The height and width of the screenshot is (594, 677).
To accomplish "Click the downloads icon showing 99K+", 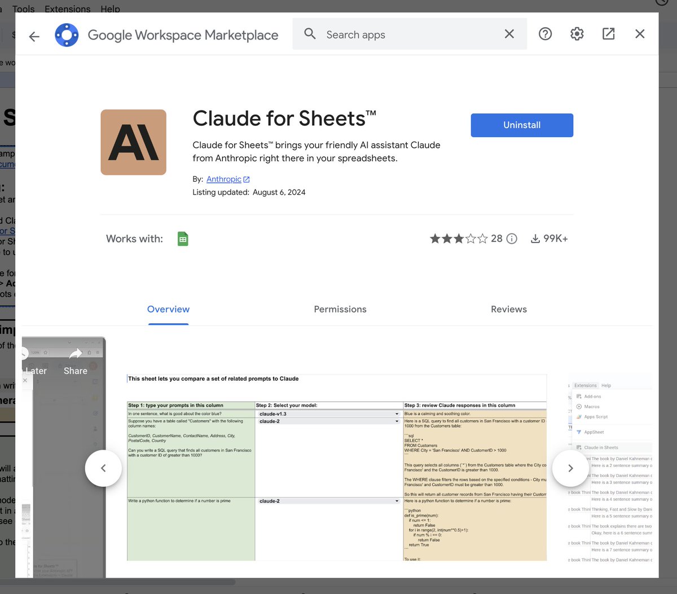I will coord(535,238).
